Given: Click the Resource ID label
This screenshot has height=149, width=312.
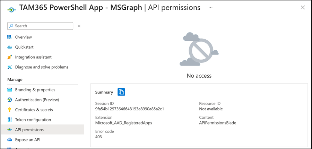Looking at the screenshot, I should [x=210, y=103].
